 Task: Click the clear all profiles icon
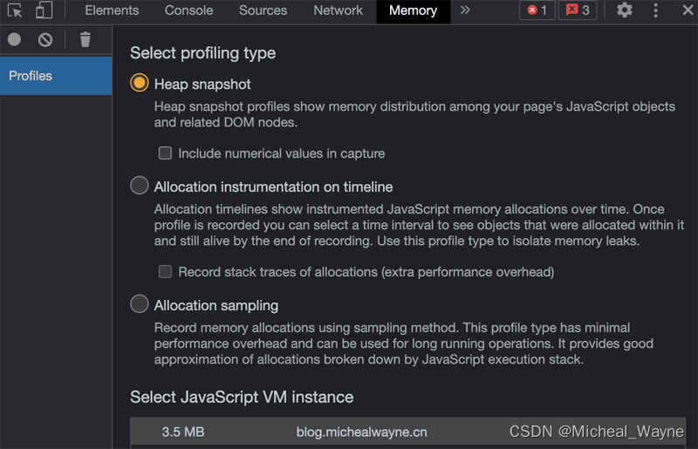pyautogui.click(x=45, y=39)
